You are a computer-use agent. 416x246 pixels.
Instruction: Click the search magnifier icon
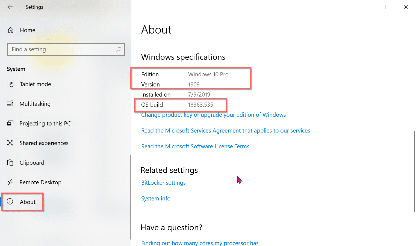pos(119,49)
